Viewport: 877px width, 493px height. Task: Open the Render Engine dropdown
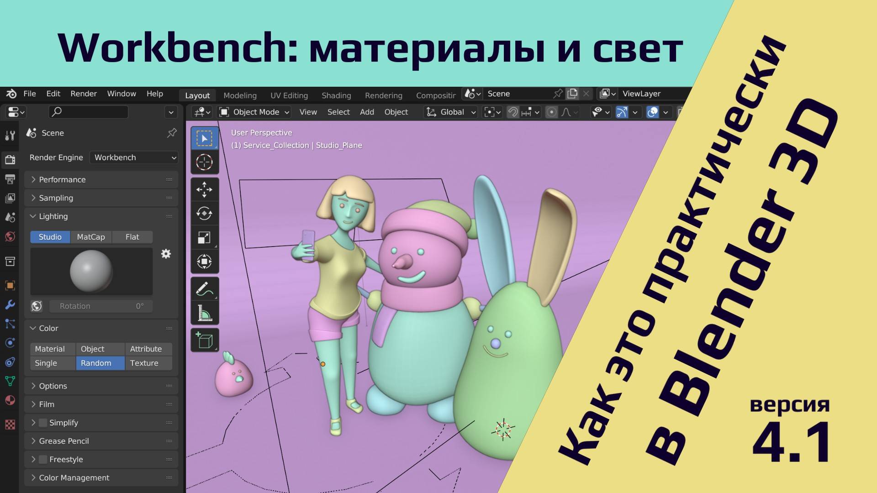133,157
